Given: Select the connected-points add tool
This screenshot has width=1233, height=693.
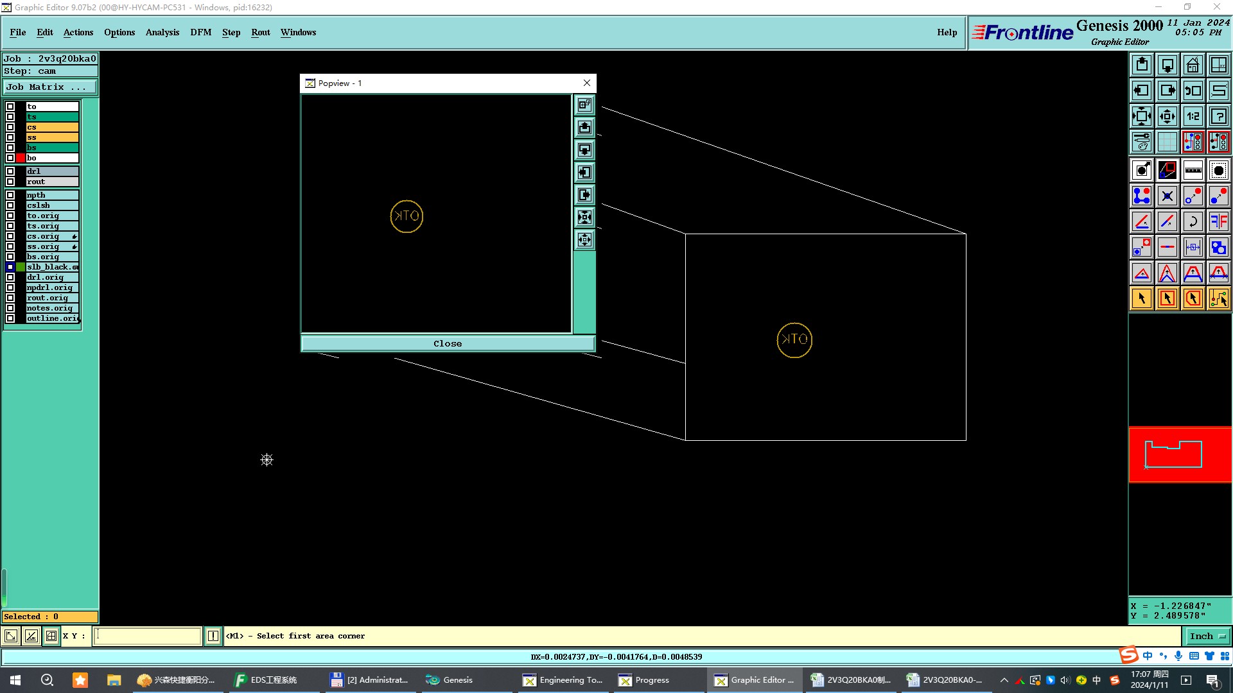Looking at the screenshot, I should (1142, 196).
